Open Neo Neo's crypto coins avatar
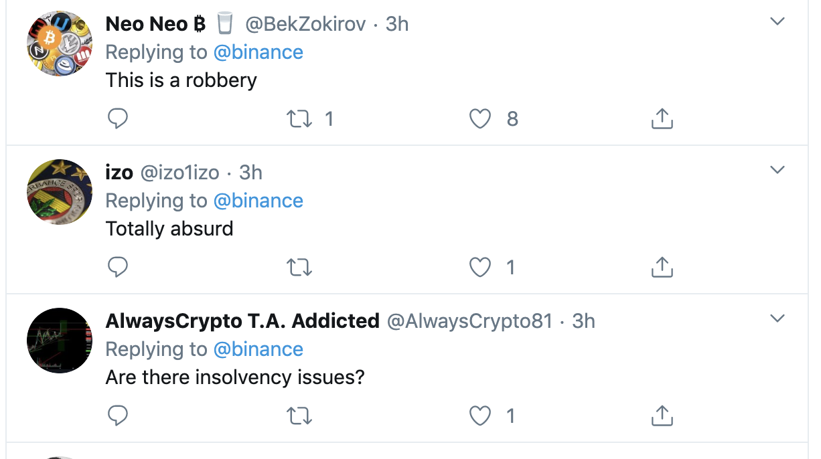The image size is (821, 459). click(x=60, y=43)
